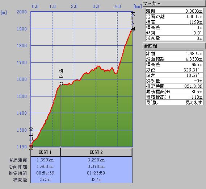Click the 区間 1 section header
Screen dimensions: 206x189
click(46, 152)
